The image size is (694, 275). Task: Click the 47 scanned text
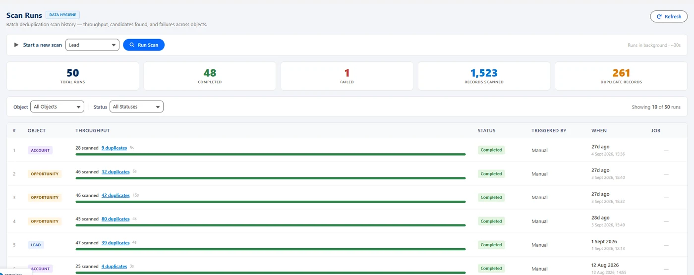87,243
